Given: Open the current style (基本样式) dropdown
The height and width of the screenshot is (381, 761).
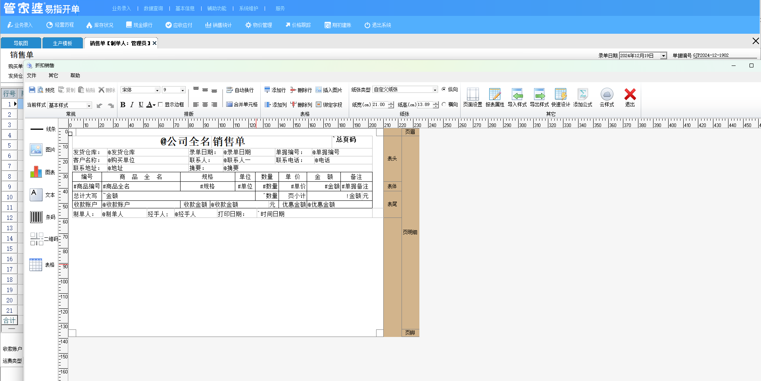Looking at the screenshot, I should pos(89,105).
